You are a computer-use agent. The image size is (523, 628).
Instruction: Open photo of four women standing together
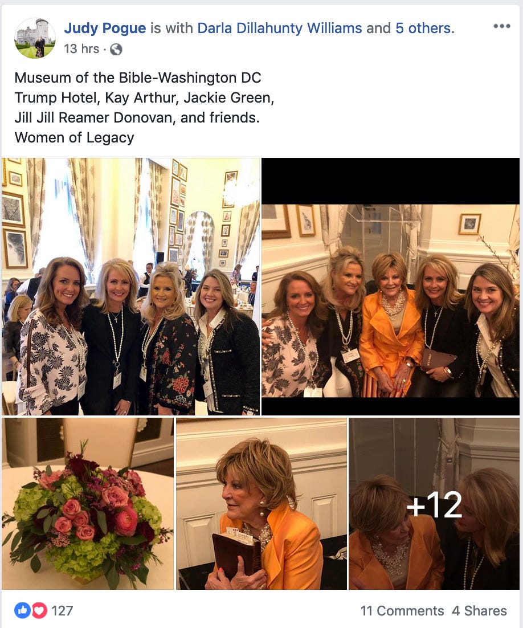point(131,287)
